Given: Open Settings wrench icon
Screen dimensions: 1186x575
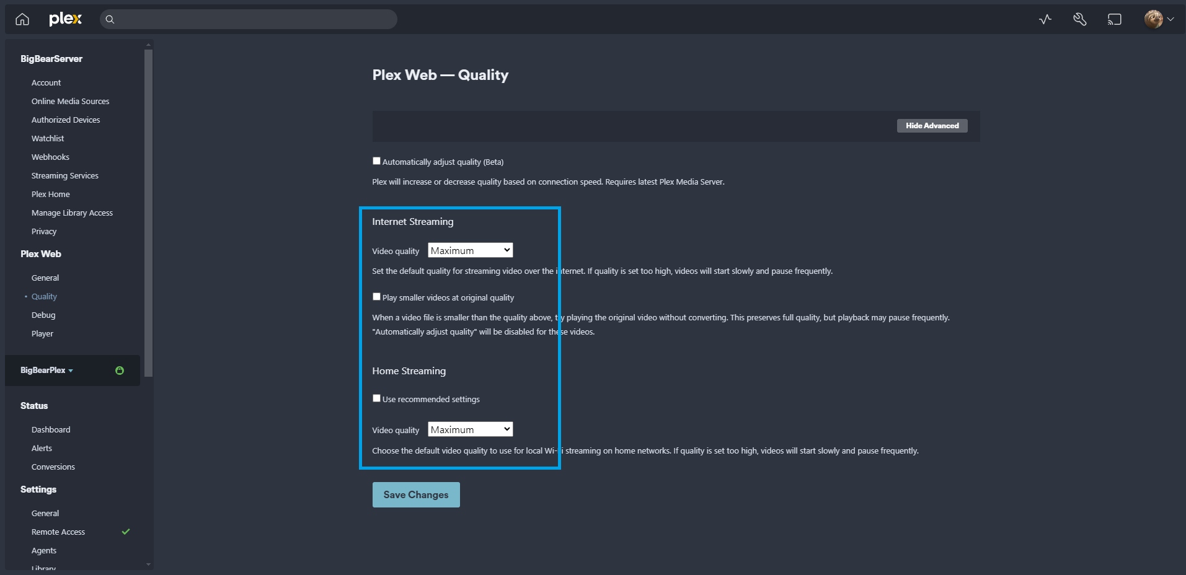Looking at the screenshot, I should coord(1080,19).
